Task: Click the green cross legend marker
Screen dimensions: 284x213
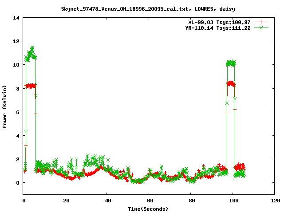Action: click(x=261, y=28)
